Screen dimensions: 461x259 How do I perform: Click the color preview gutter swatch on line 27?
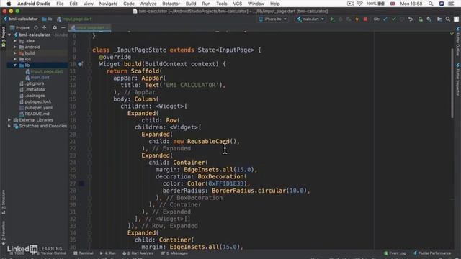coord(81,184)
